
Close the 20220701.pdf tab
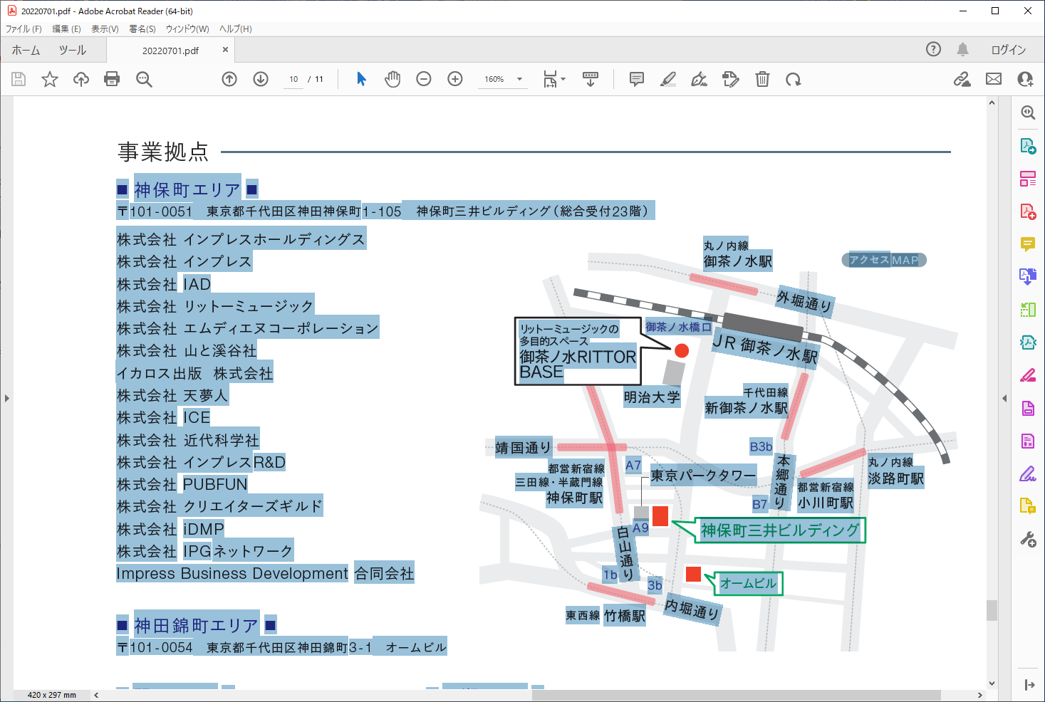pyautogui.click(x=225, y=50)
